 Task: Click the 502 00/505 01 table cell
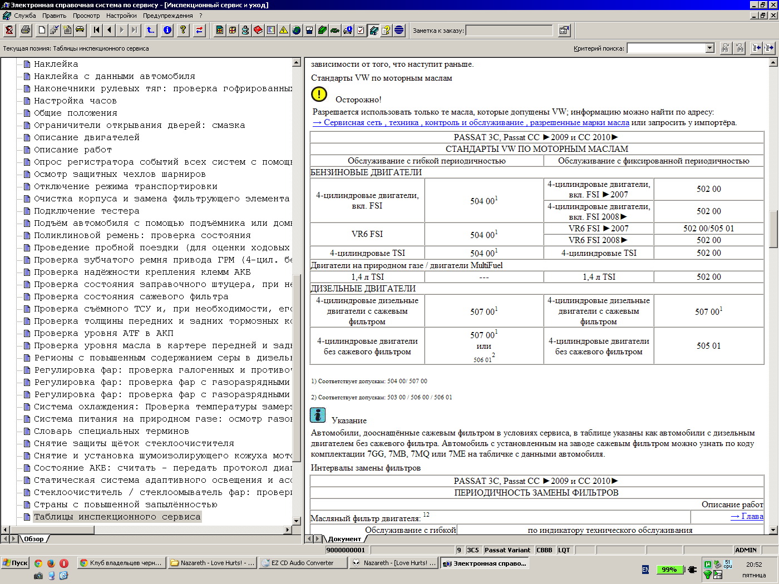(708, 228)
